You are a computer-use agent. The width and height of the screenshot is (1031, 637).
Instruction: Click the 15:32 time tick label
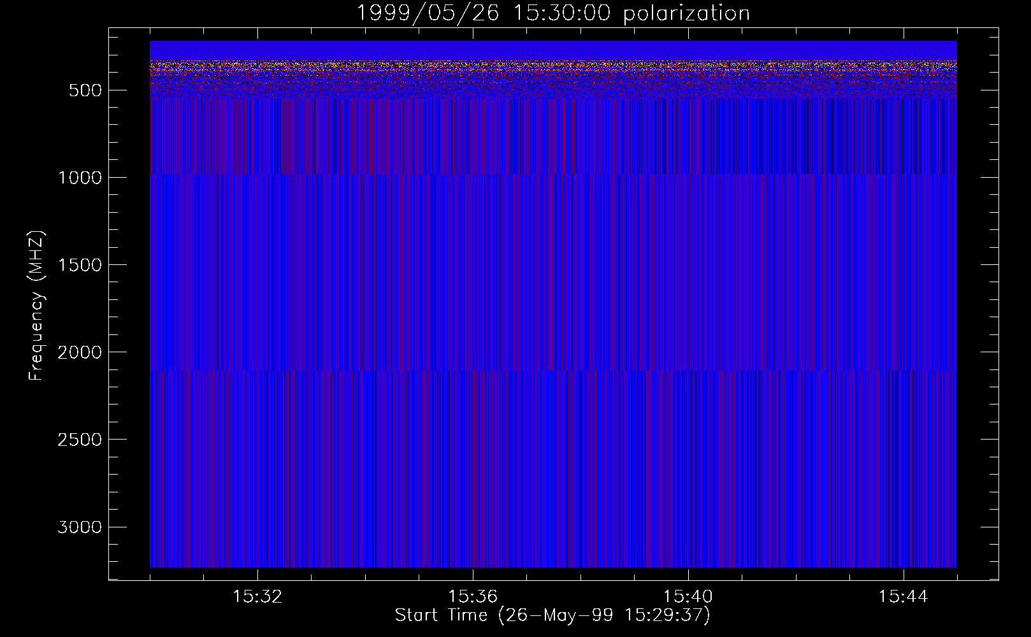click(257, 597)
